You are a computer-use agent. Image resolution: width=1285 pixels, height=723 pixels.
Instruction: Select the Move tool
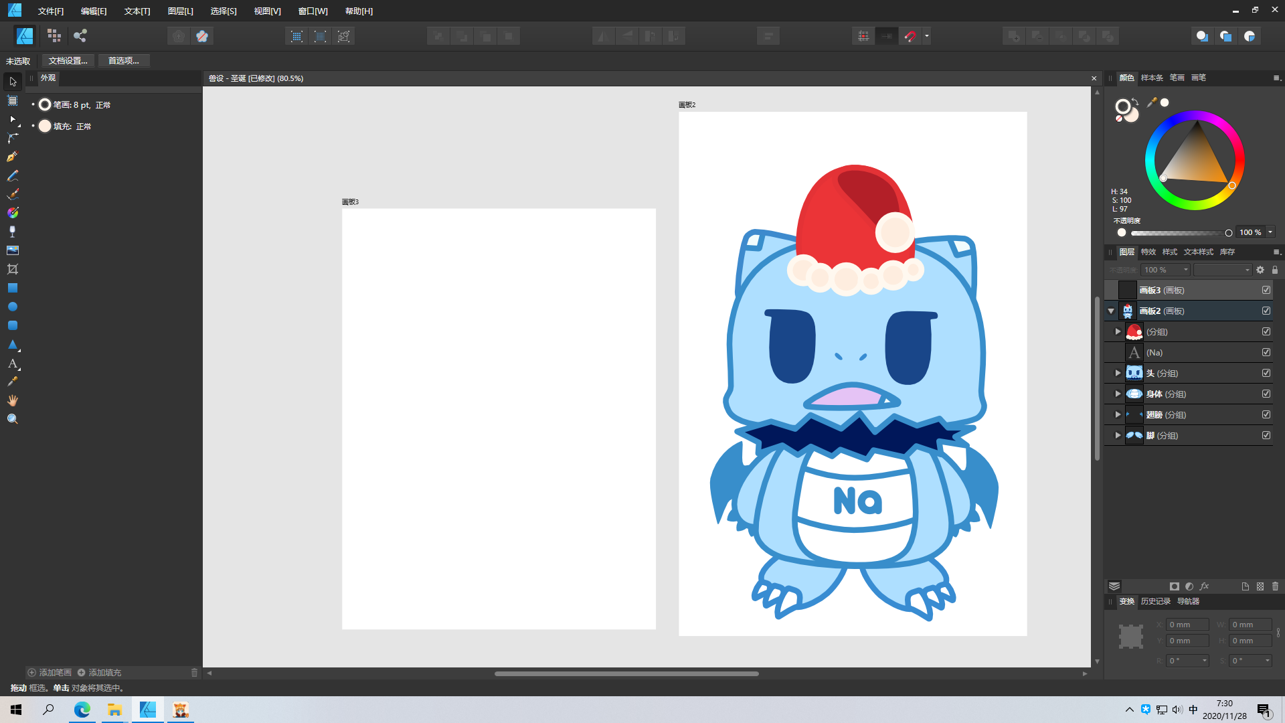point(13,82)
